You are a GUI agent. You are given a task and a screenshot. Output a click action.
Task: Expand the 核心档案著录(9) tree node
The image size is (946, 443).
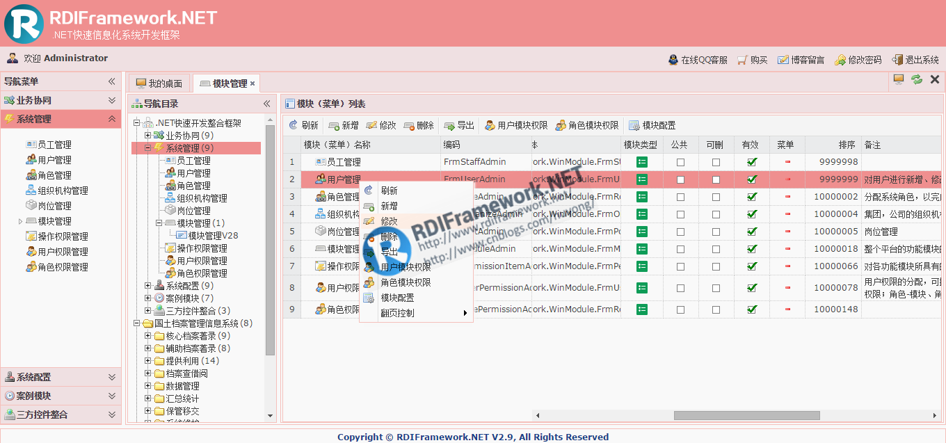click(x=147, y=336)
